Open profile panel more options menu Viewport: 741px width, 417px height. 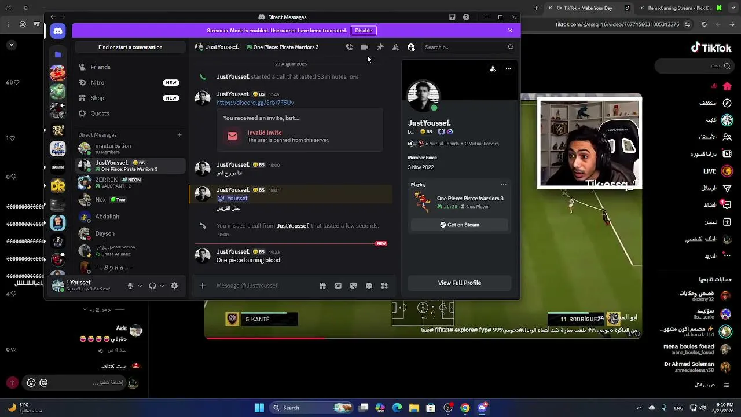tap(508, 69)
